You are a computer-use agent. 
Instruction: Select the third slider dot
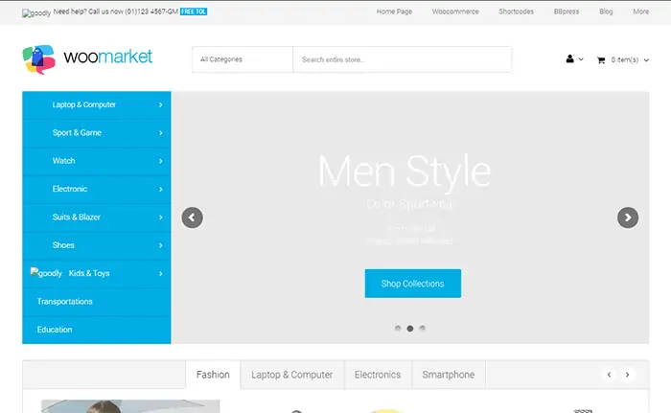click(423, 329)
